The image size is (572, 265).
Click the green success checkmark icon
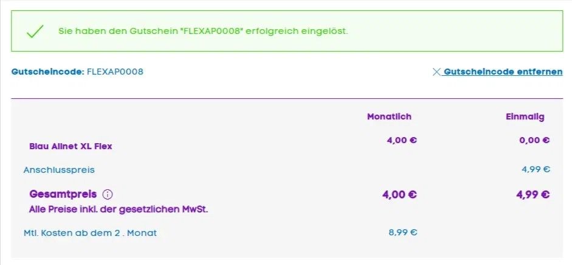pyautogui.click(x=35, y=31)
